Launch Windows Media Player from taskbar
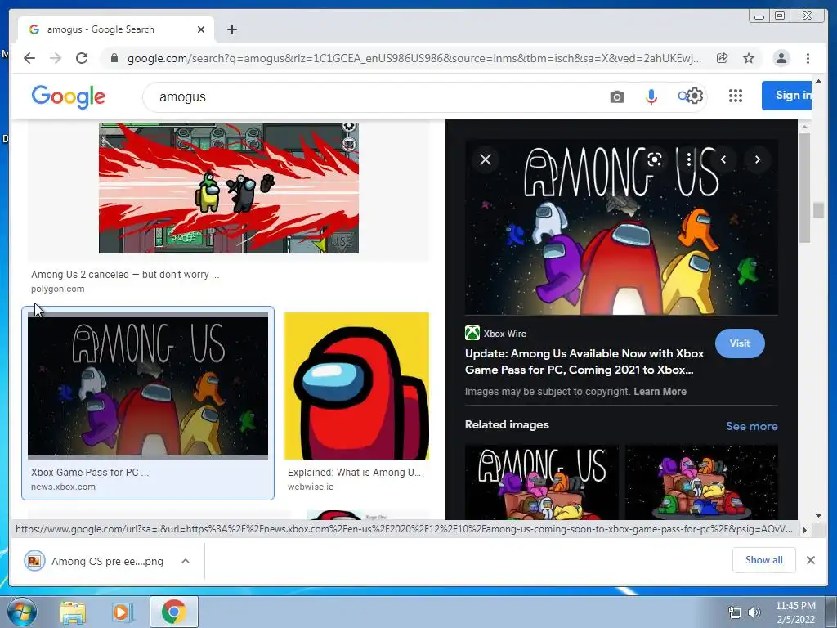837x628 pixels. tap(122, 612)
